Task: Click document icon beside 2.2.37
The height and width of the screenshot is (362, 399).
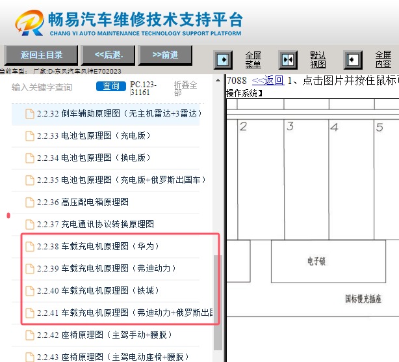Action: 30,225
